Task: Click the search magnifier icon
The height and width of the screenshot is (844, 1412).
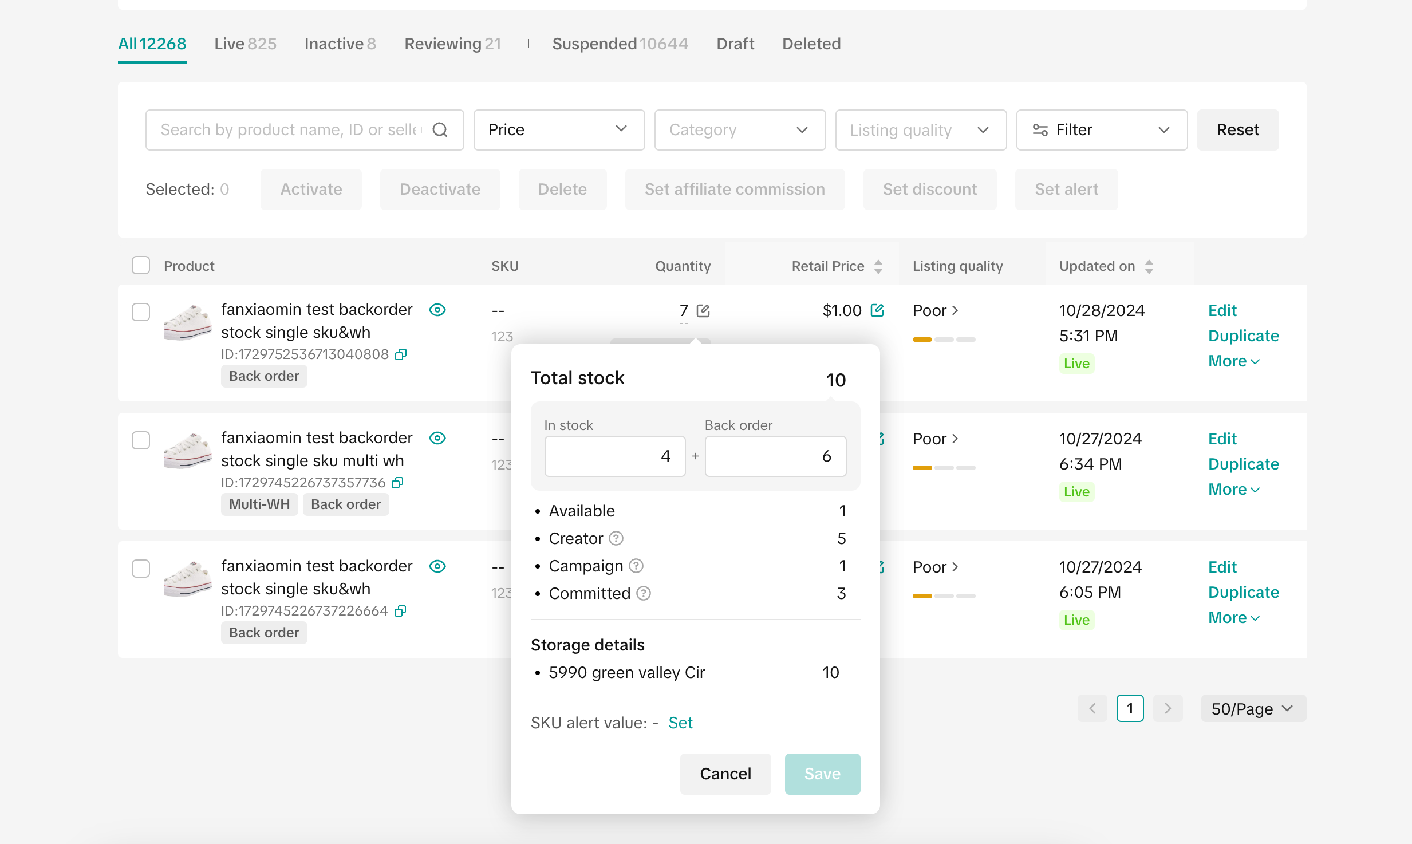Action: 440,130
